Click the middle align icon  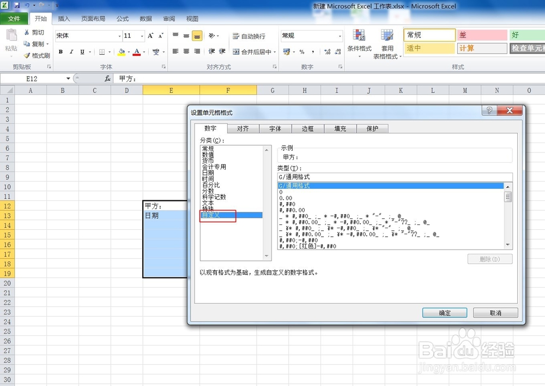[x=186, y=35]
